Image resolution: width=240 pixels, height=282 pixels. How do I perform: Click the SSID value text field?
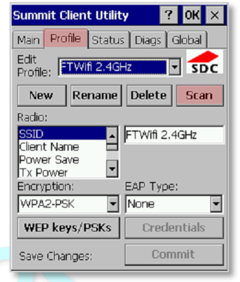(x=174, y=135)
